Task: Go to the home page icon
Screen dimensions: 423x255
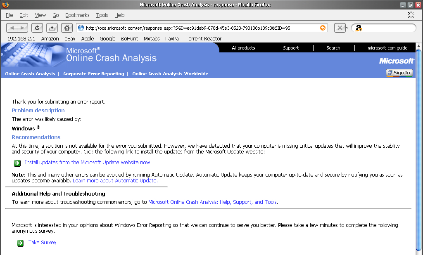Action: [x=67, y=28]
